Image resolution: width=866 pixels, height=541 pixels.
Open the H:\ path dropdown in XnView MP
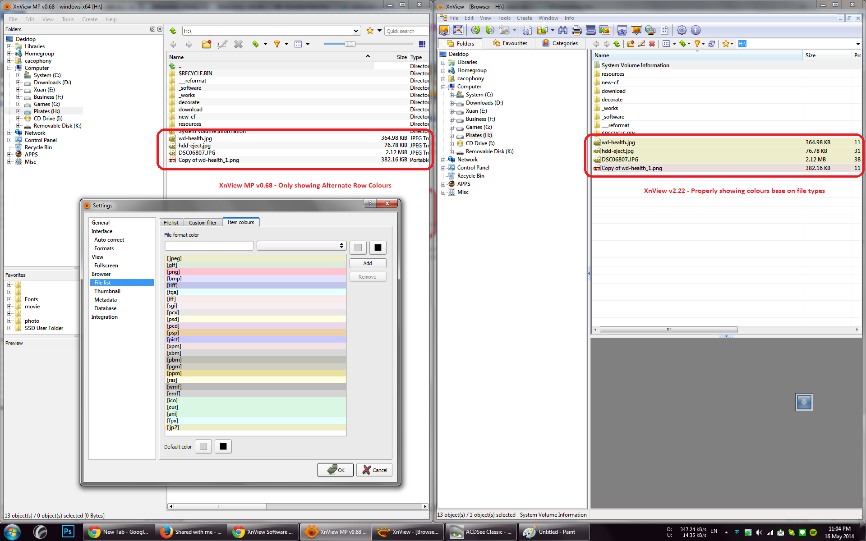356,31
